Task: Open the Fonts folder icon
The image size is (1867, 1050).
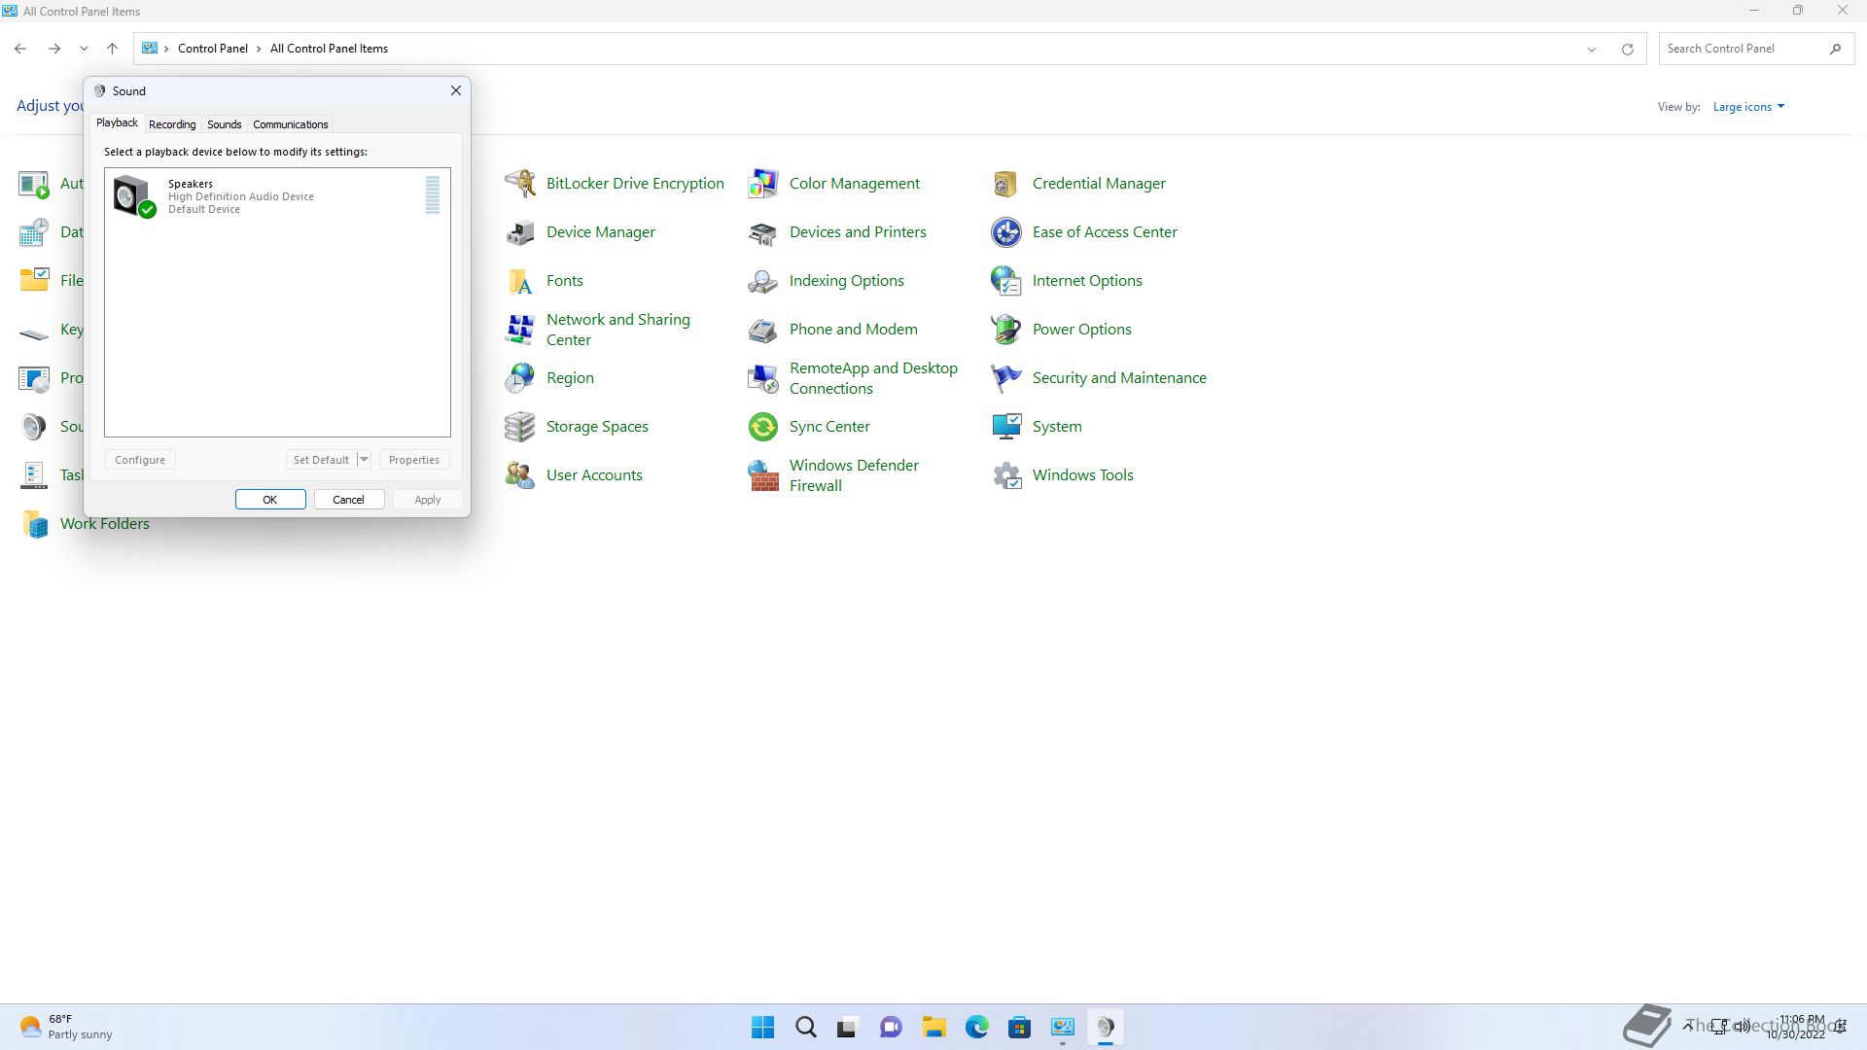Action: (520, 280)
